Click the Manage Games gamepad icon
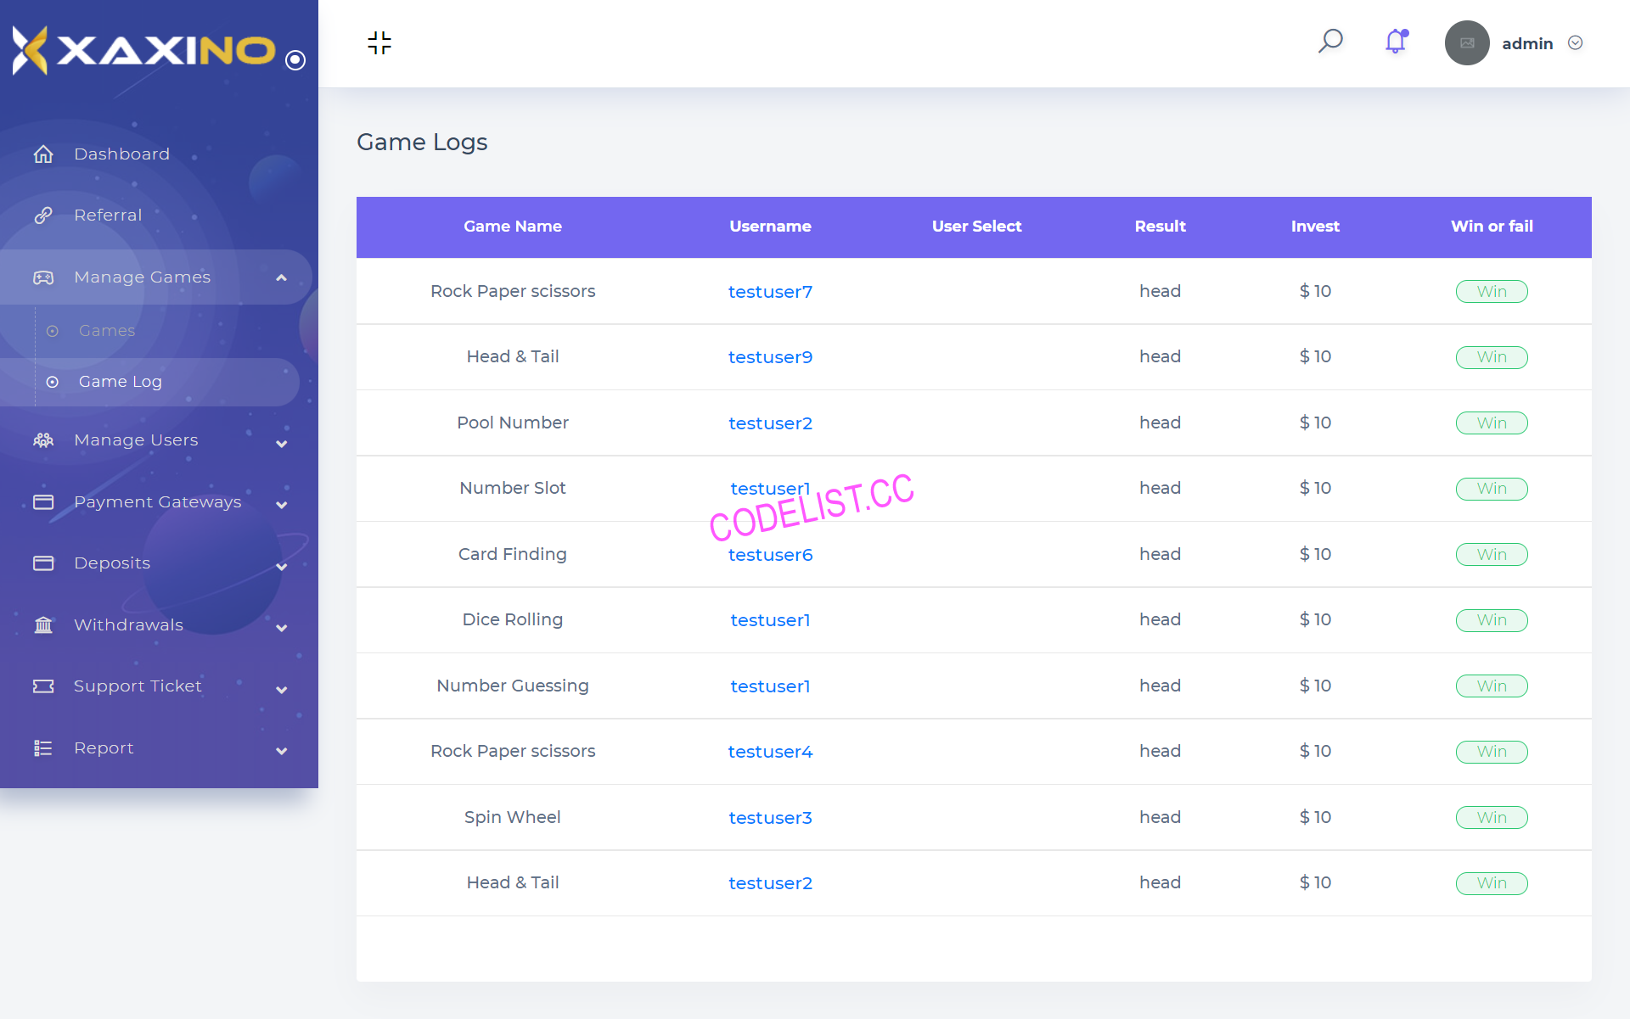Screen dimensions: 1630x1019 (43, 277)
